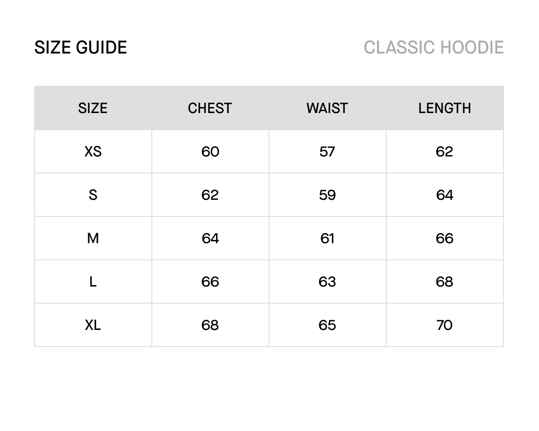Screen dimensions: 539x431
Task: Select chest value 66 for L
Action: (x=210, y=281)
